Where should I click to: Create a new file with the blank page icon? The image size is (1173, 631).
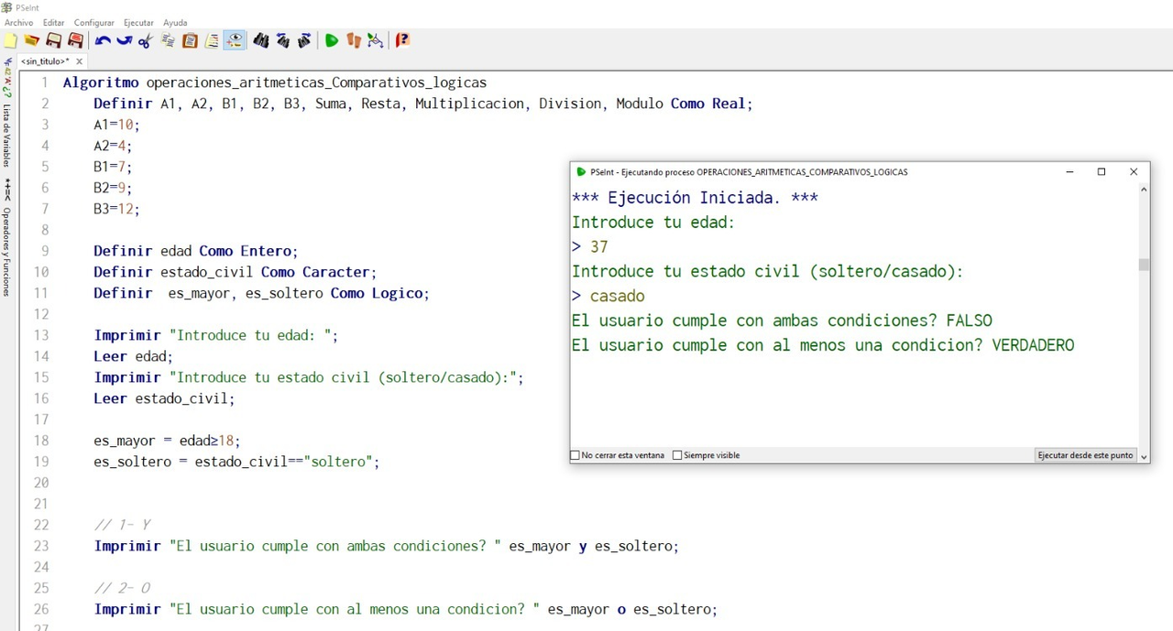10,40
